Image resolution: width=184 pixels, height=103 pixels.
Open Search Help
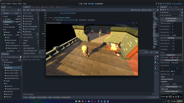pos(146,10)
